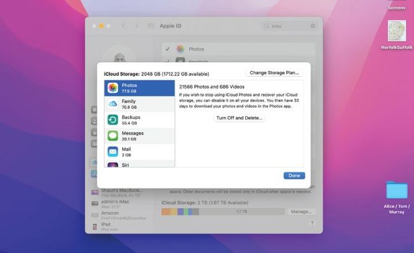Select admin's iMac device in sidebar
Screen dimensions: 414x253
111,203
